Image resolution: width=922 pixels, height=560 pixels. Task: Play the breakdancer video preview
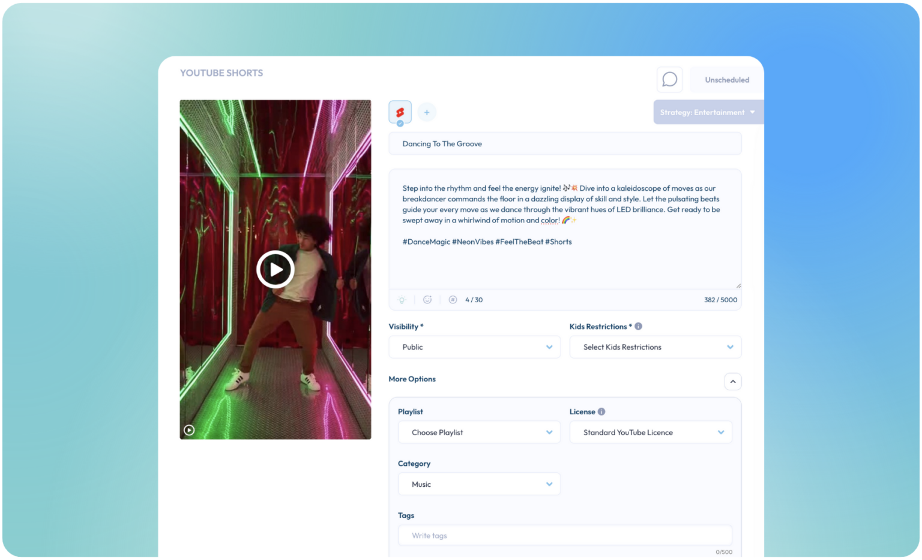276,269
